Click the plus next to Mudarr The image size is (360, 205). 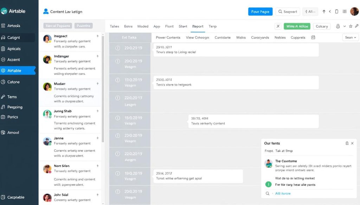click(x=98, y=83)
